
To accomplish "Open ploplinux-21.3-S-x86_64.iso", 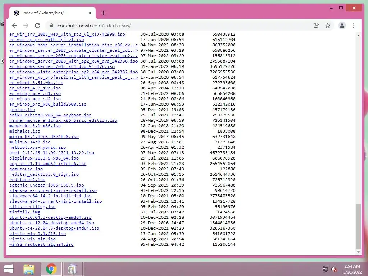I will tap(44, 158).
